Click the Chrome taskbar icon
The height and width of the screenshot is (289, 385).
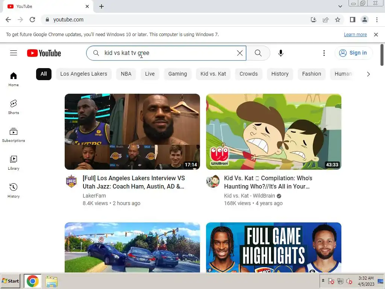[33, 281]
